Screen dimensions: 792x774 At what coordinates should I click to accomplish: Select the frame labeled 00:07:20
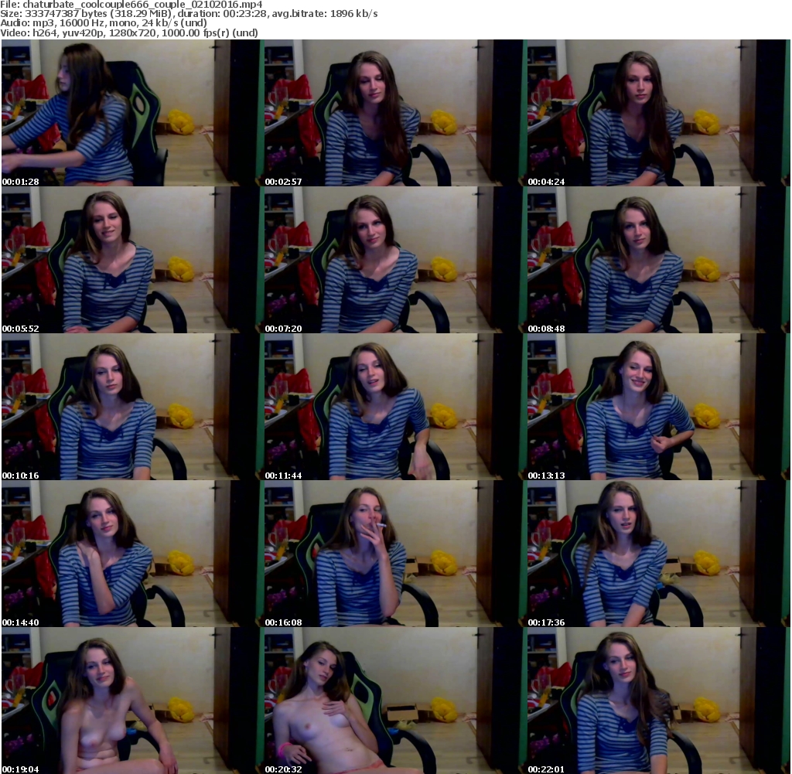click(x=394, y=260)
